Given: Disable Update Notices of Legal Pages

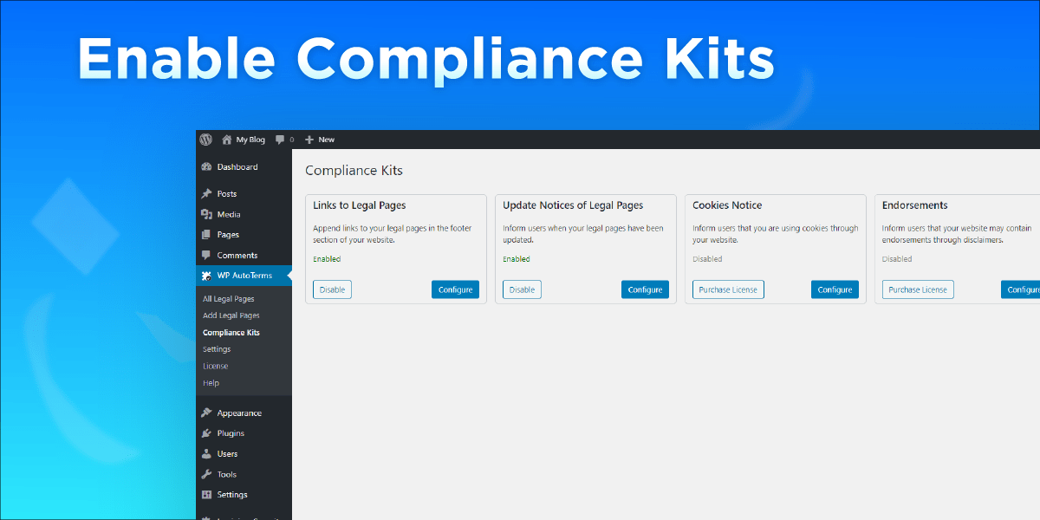Looking at the screenshot, I should [522, 289].
